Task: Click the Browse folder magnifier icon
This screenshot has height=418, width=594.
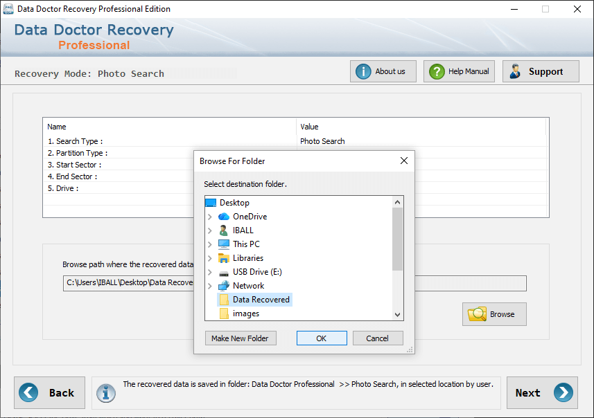Action: click(x=477, y=314)
